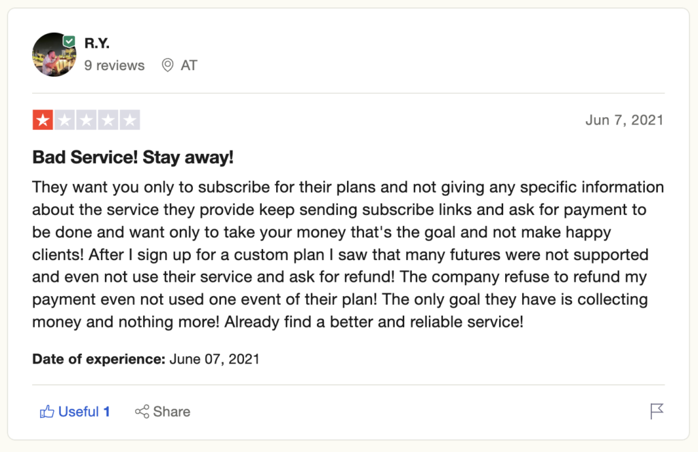Click the third grey star

coord(86,120)
